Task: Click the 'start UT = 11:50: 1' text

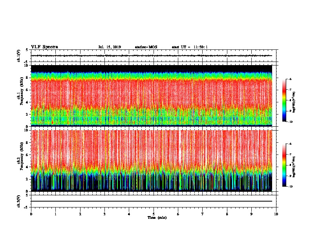Action: click(x=190, y=47)
